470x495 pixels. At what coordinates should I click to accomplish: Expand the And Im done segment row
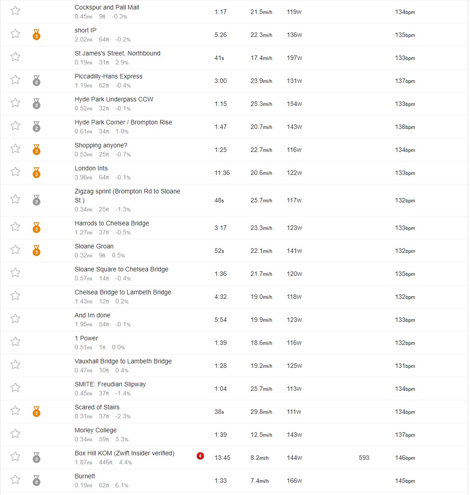pos(235,320)
